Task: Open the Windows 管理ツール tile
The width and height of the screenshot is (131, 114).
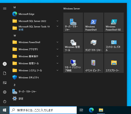Action: [73, 43]
